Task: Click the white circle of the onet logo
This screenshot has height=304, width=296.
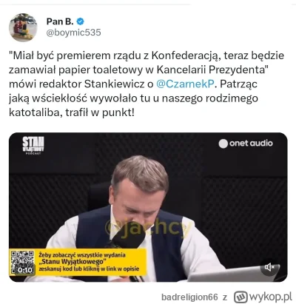Action: click(223, 143)
